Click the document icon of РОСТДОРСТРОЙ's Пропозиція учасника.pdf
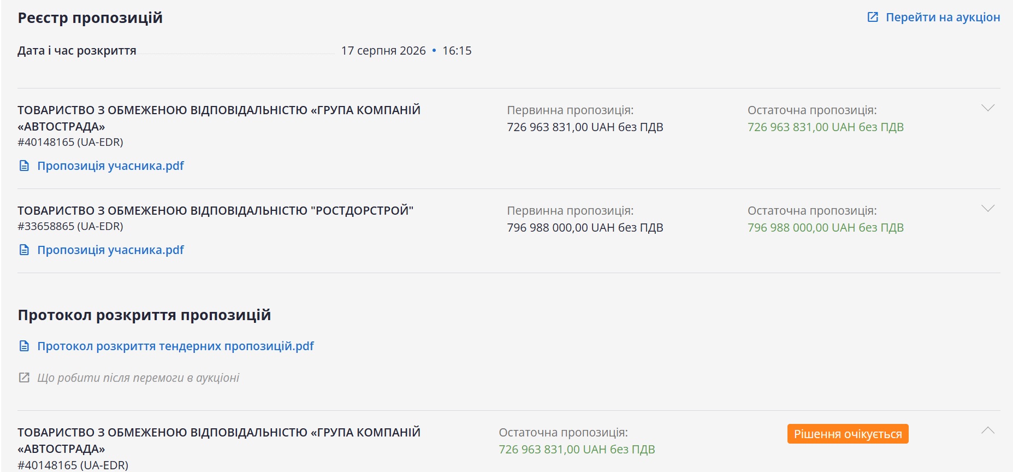Image resolution: width=1013 pixels, height=472 pixels. coord(24,250)
